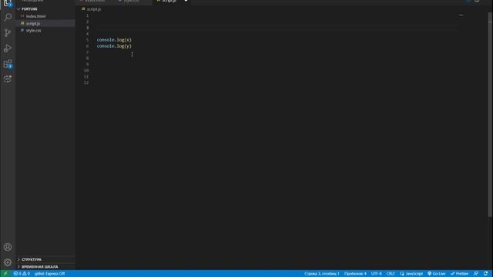
Task: Change encoding via UTF-8 status item
Action: (x=376, y=274)
